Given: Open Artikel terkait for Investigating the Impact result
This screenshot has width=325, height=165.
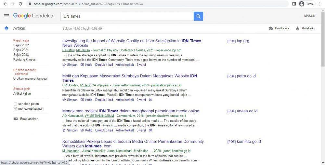Looking at the screenshot, I should pos(125,65).
